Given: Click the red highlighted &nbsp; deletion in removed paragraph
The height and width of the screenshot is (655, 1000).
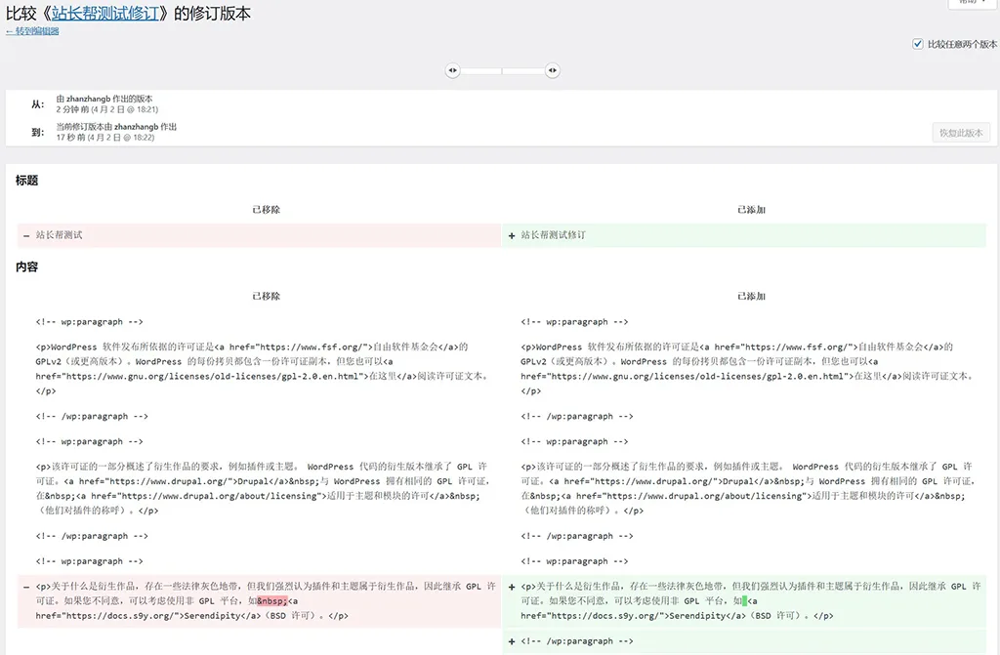Looking at the screenshot, I should [272, 601].
